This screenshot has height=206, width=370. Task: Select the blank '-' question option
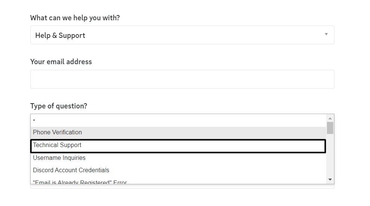pos(178,120)
